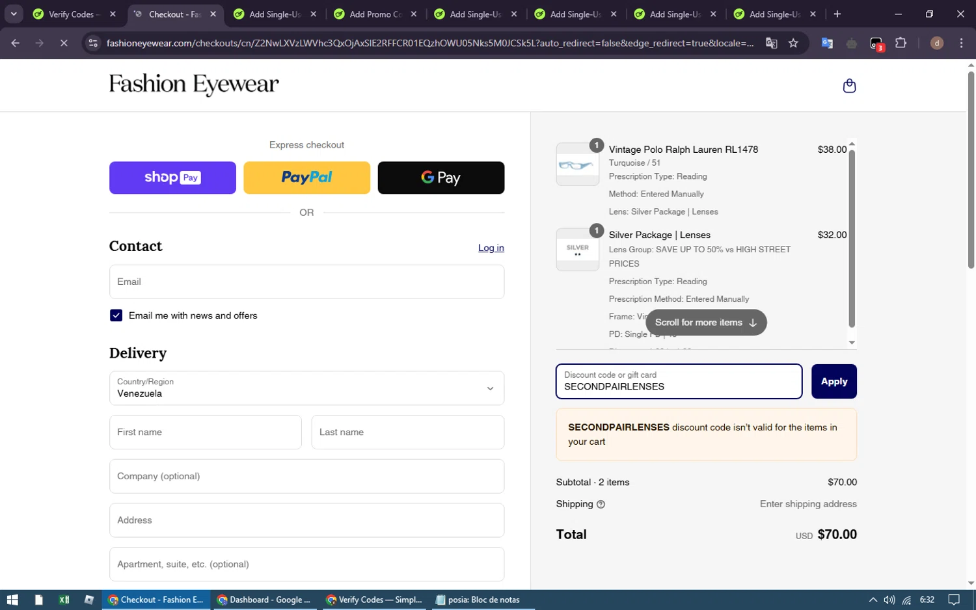Click the Company (optional) field

coord(306,476)
